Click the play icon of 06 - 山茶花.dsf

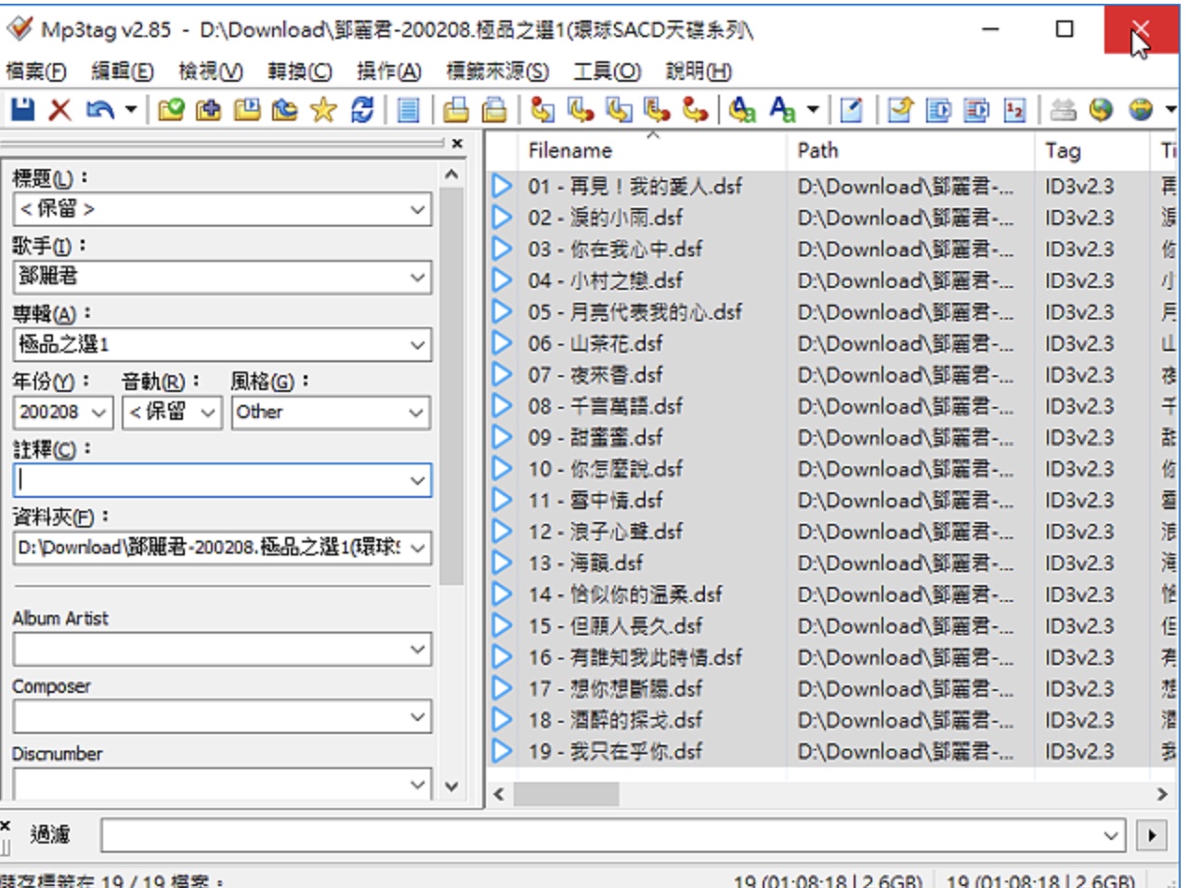[x=502, y=343]
